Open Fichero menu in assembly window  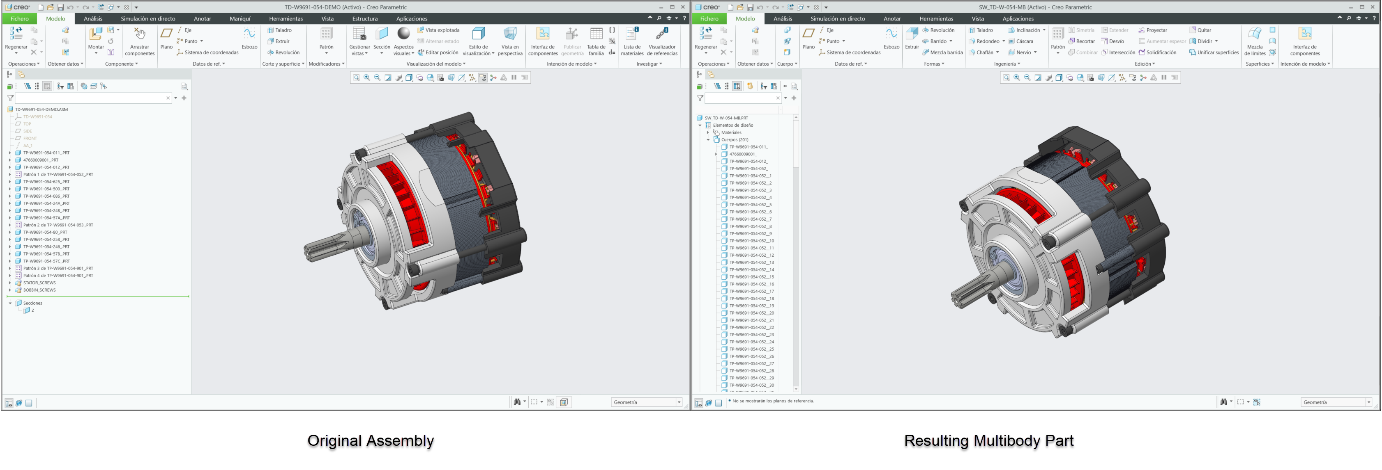(20, 19)
